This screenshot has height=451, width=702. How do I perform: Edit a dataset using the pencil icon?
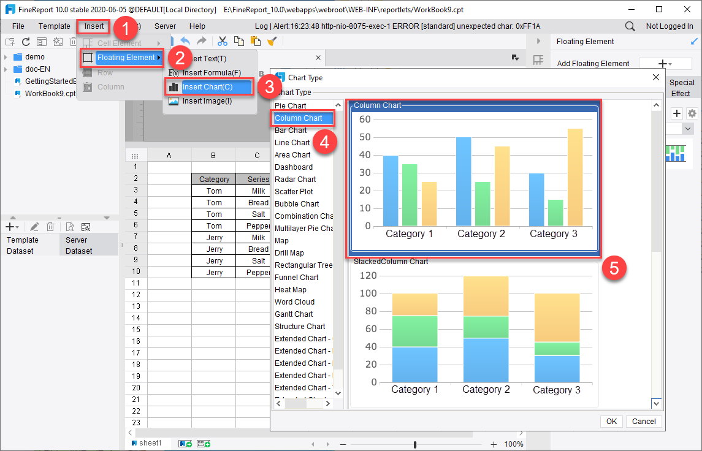(x=34, y=227)
